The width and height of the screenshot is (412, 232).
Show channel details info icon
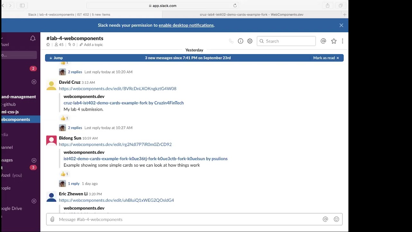(x=240, y=41)
